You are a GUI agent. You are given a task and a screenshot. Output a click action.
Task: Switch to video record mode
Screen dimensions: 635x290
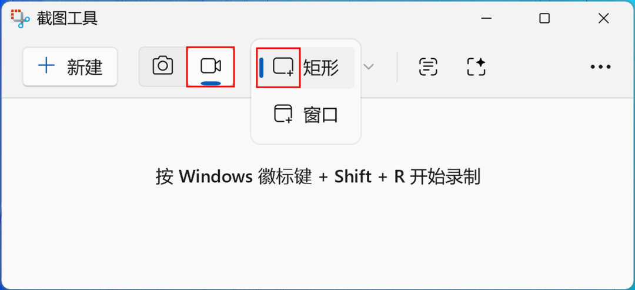click(x=210, y=66)
